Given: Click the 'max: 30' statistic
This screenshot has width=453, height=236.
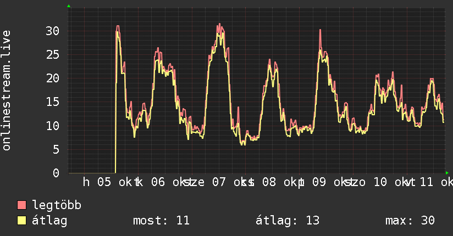Looking at the screenshot, I should 410,221.
